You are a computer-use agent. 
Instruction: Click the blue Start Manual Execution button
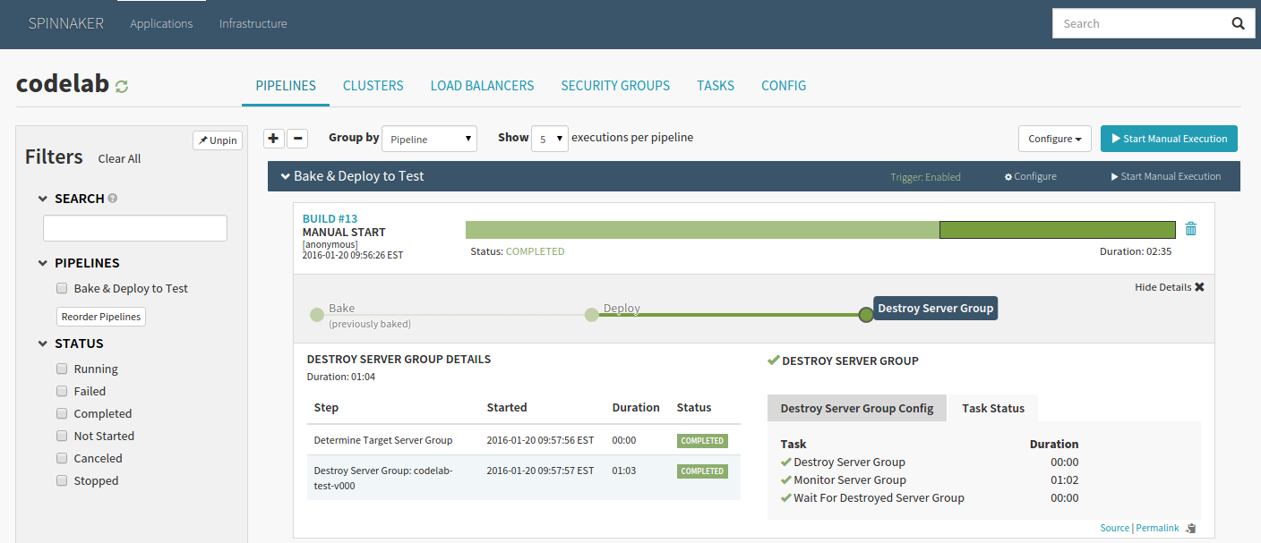point(1169,139)
